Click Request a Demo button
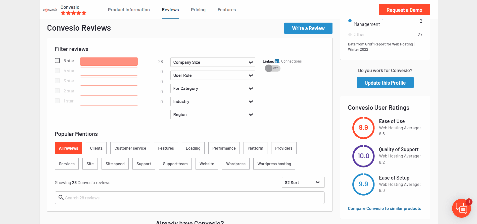The height and width of the screenshot is (224, 477). click(404, 10)
